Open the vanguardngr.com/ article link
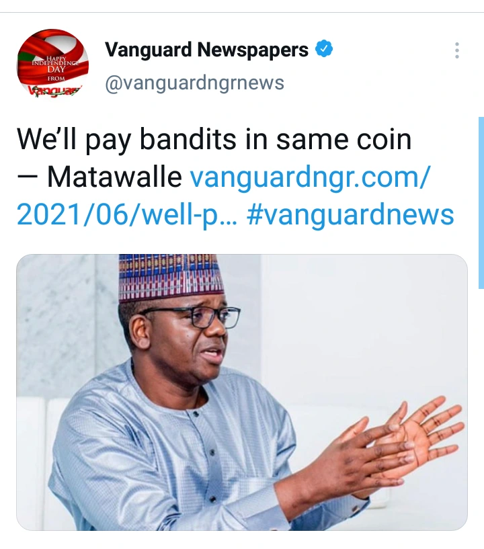 pyautogui.click(x=310, y=177)
